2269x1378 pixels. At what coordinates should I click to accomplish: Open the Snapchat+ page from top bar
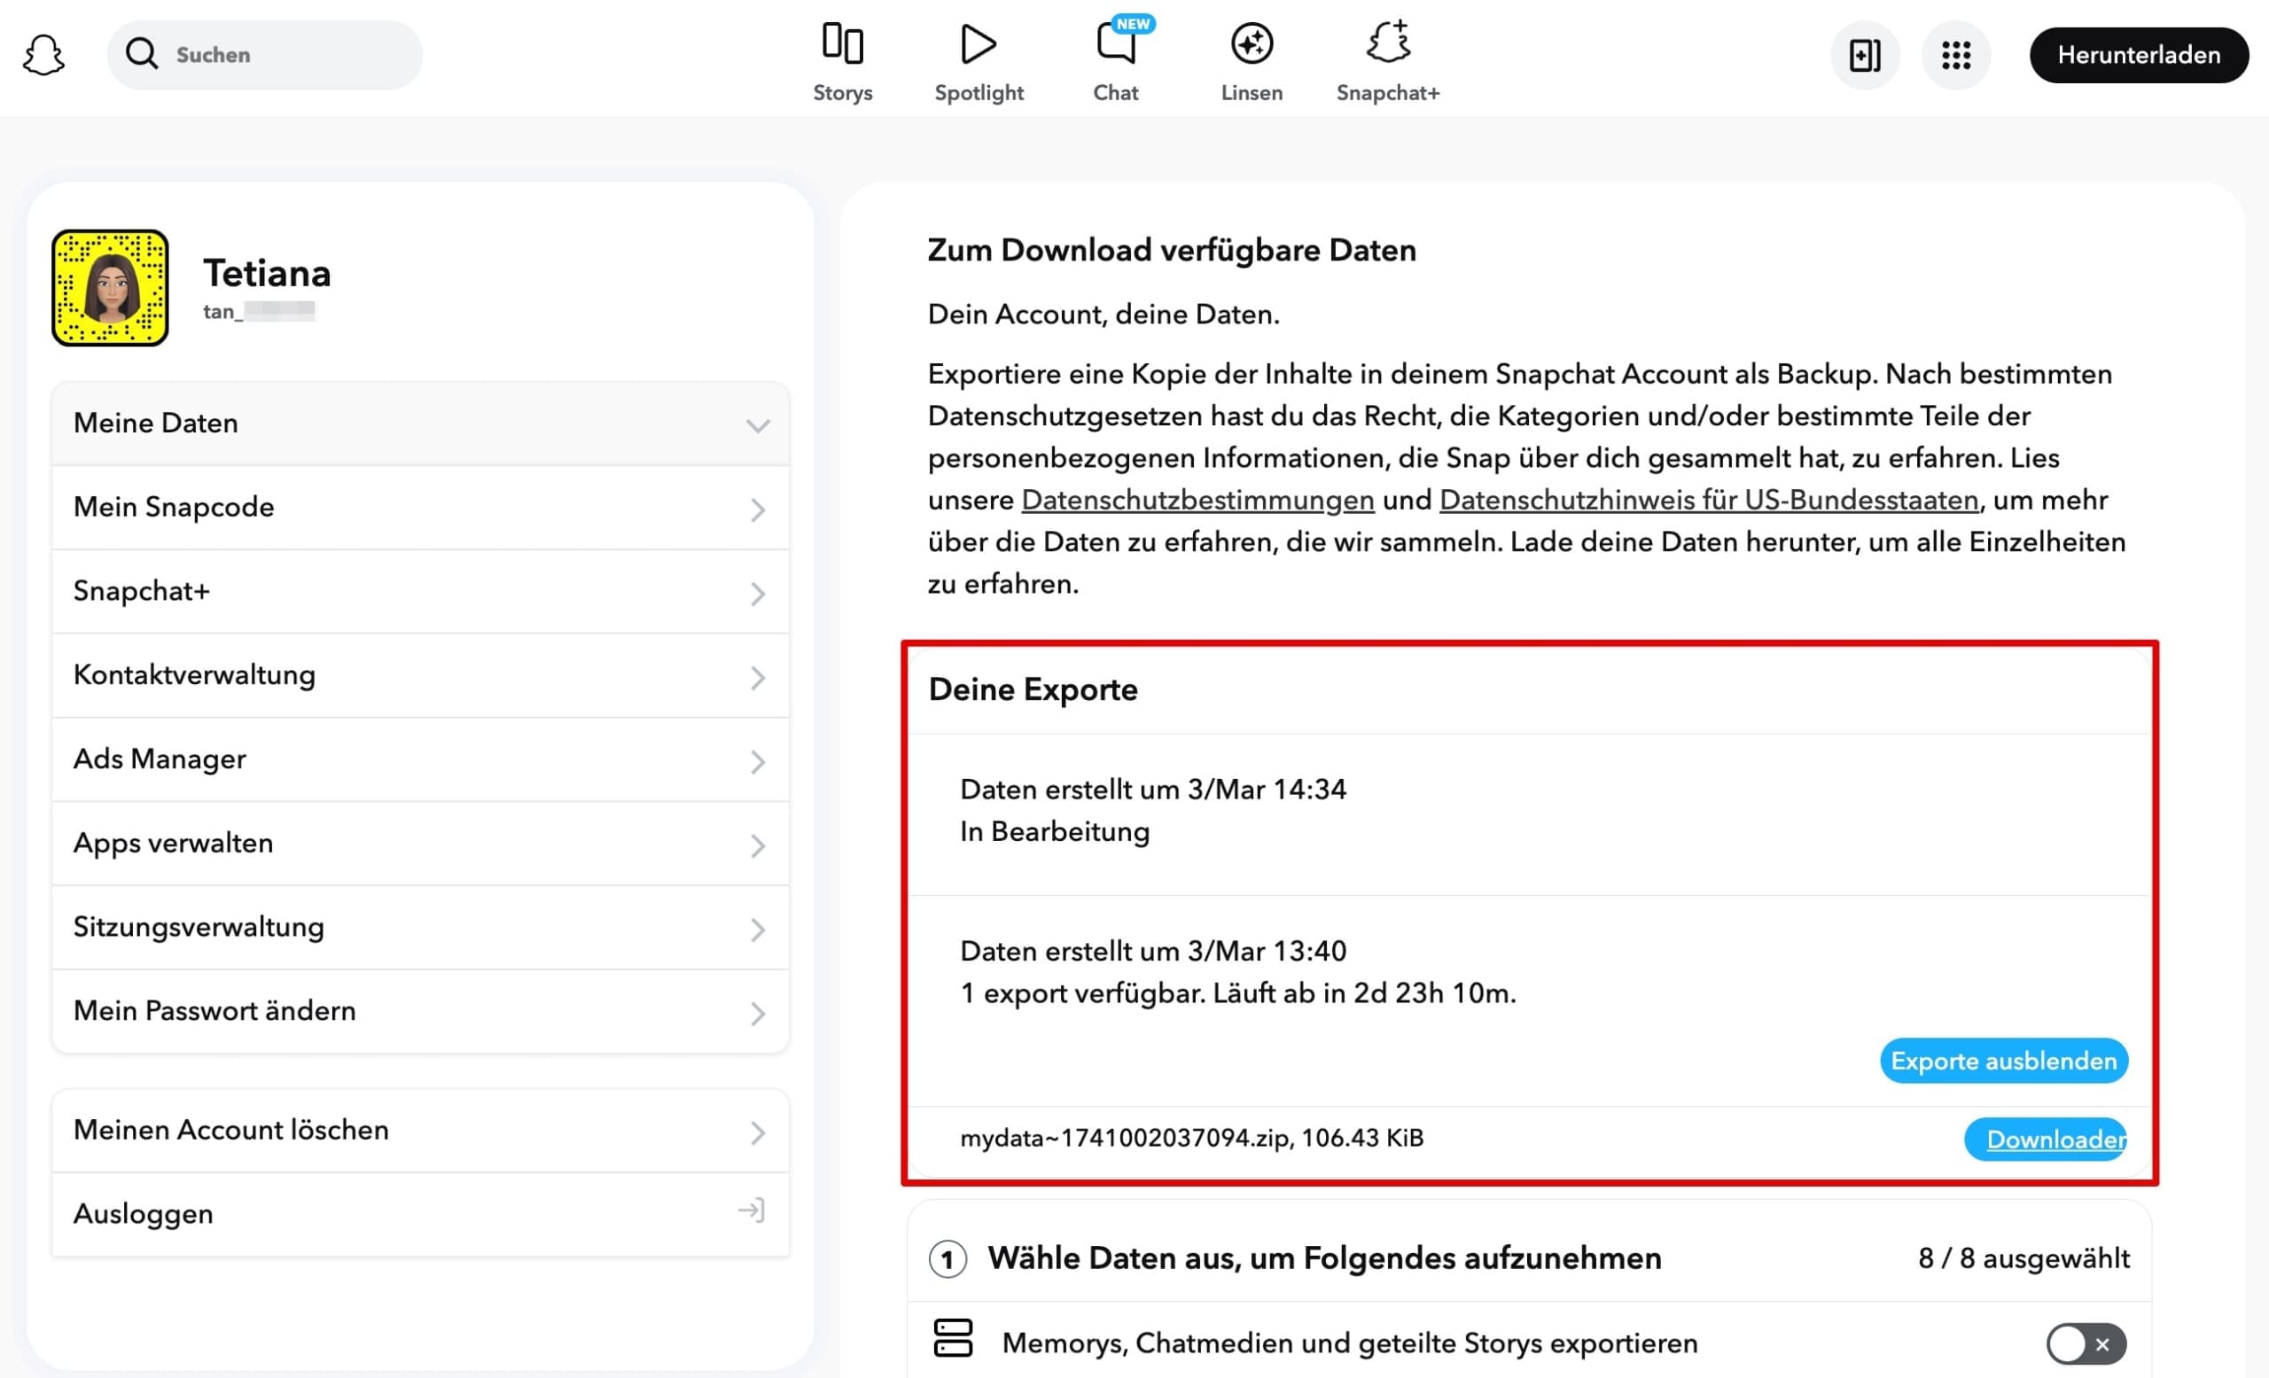click(x=1388, y=63)
